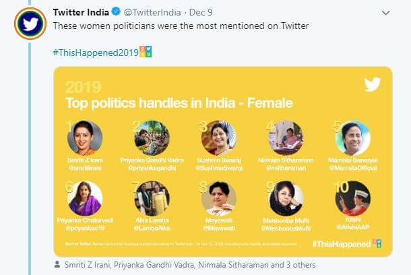Click Priyanka Gandhi Vadra's profile photo
The image size is (411, 275).
(152, 138)
